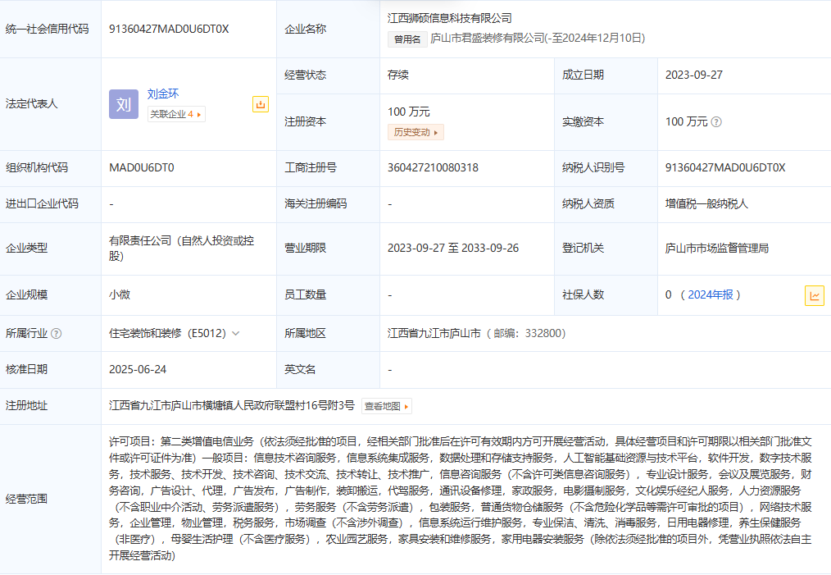The image size is (831, 575).
Task: Click the 统一社会信用代码 value 91360427MAD0U6DT0X
Action: click(169, 29)
